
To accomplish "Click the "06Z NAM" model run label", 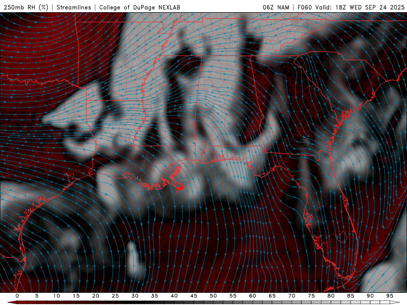I will (276, 7).
